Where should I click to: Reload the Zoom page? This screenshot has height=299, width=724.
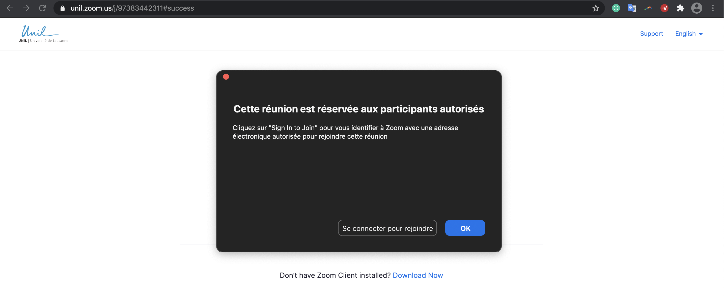pyautogui.click(x=42, y=8)
